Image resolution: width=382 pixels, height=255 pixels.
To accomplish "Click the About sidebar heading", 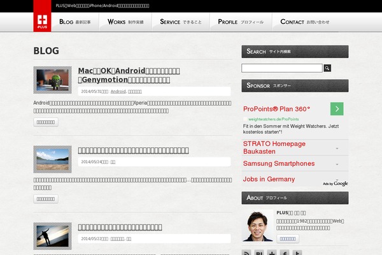I will click(x=295, y=198).
